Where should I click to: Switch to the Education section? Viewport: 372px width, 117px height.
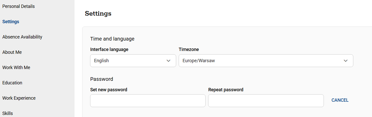click(x=12, y=83)
